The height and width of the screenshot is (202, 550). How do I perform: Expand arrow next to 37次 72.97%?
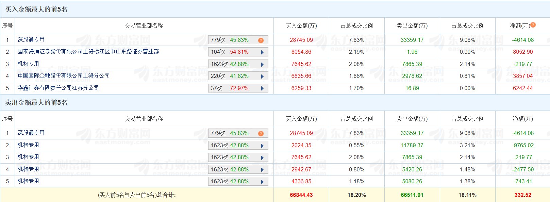[x=262, y=88]
